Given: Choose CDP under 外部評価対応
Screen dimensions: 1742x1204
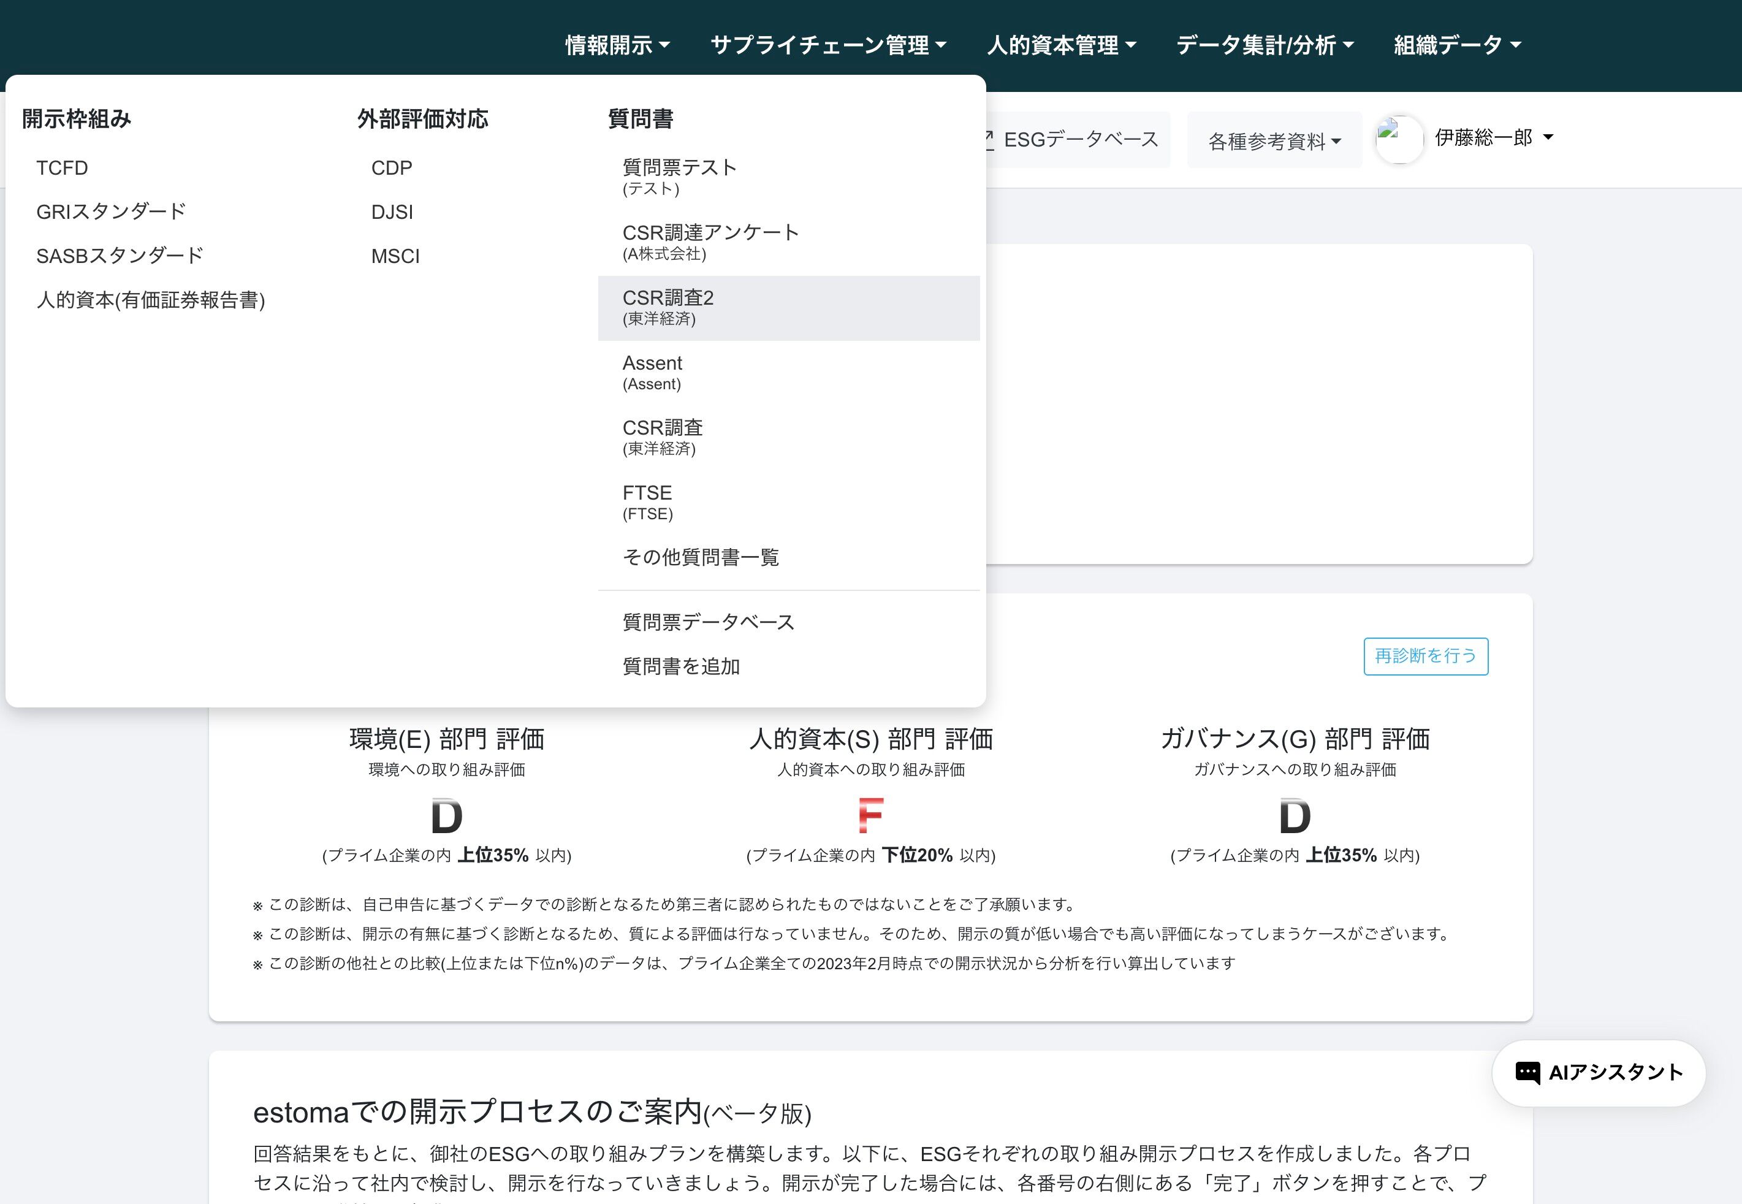Looking at the screenshot, I should coord(392,167).
